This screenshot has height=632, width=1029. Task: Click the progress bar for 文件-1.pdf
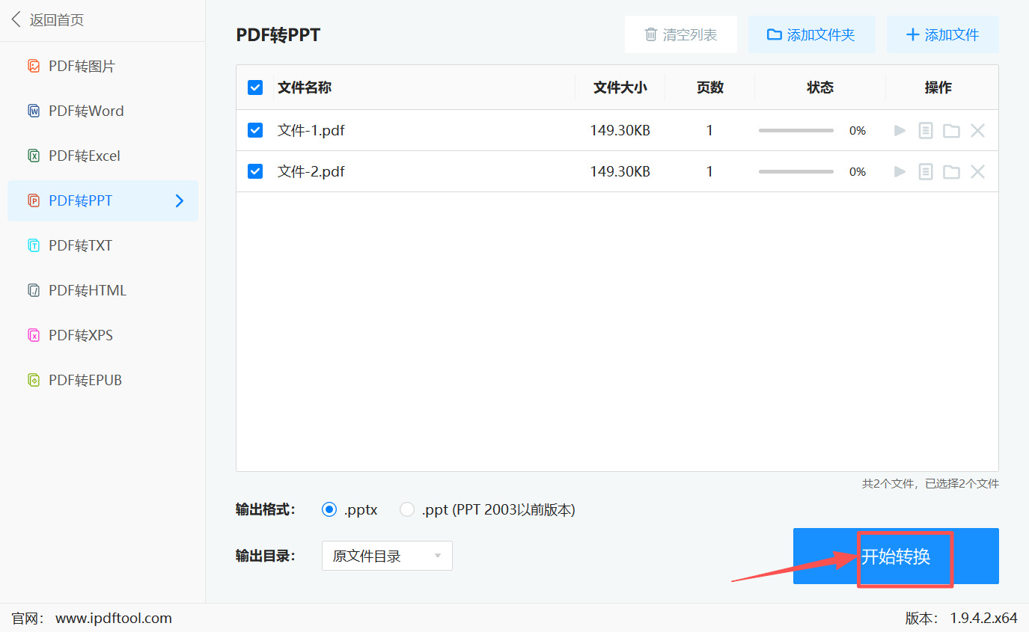(x=796, y=131)
